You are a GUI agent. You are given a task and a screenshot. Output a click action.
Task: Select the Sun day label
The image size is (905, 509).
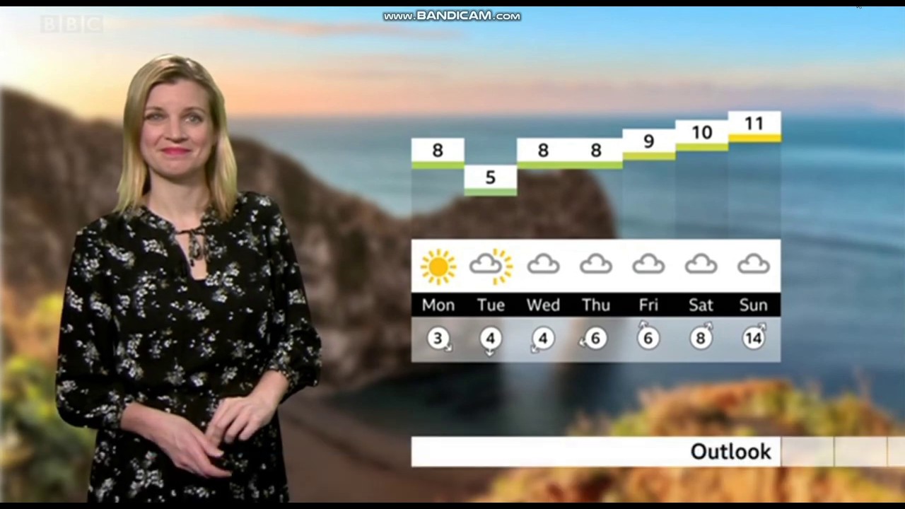coord(754,305)
